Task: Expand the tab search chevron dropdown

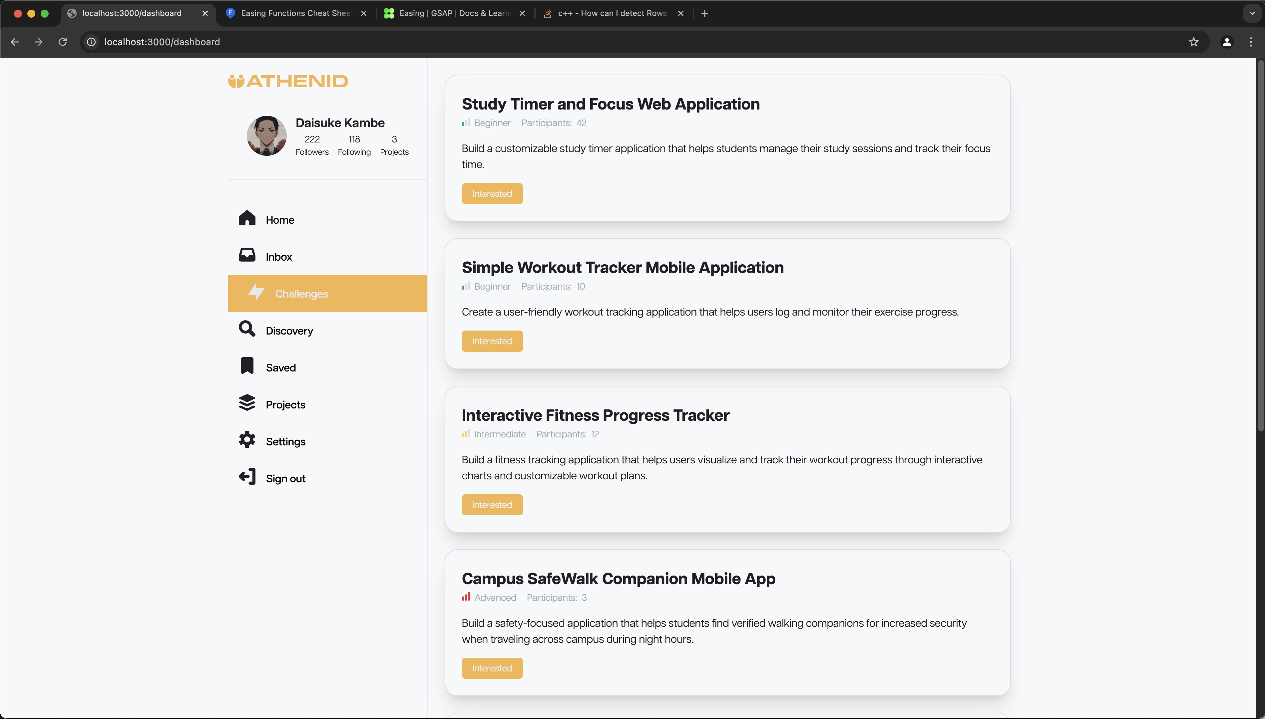Action: (x=1252, y=13)
